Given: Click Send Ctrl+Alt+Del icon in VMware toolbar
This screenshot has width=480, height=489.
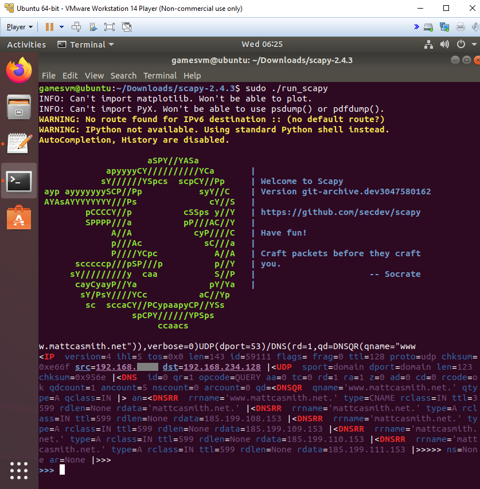Looking at the screenshot, I should [76, 27].
